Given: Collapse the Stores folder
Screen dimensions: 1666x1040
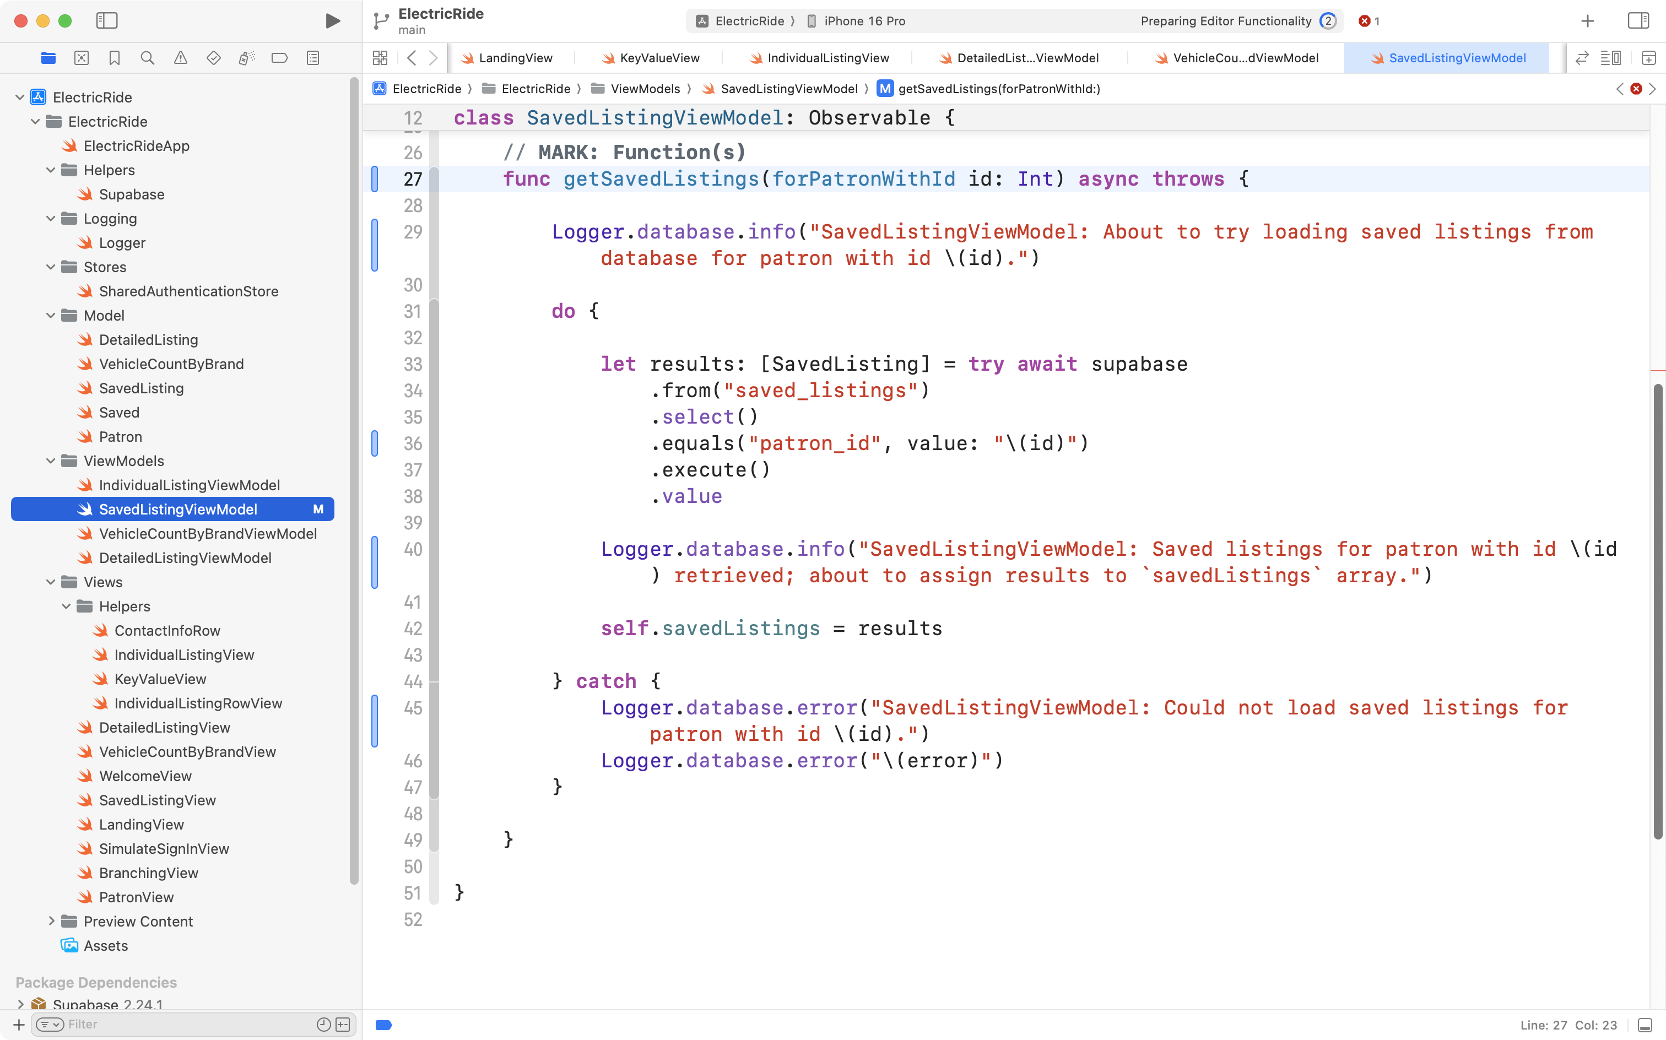Looking at the screenshot, I should (x=51, y=267).
